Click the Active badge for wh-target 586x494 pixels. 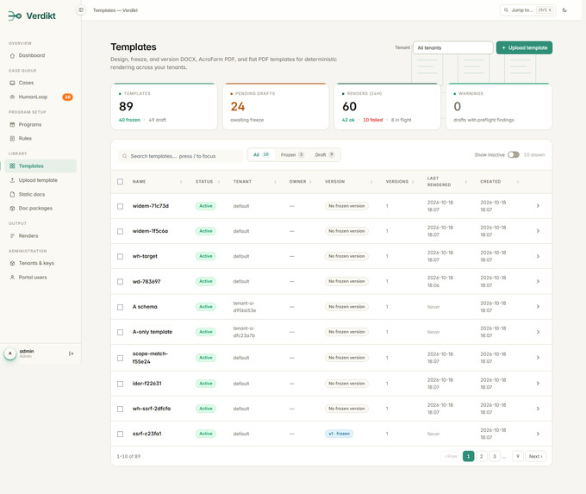click(x=206, y=256)
